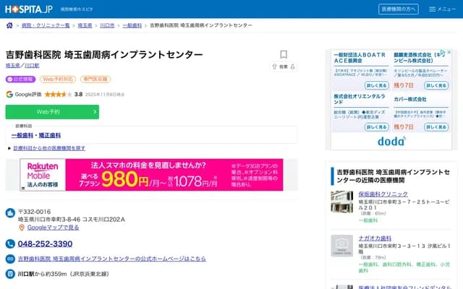Click the address building icon
This screenshot has width=463, height=289.
point(10,212)
